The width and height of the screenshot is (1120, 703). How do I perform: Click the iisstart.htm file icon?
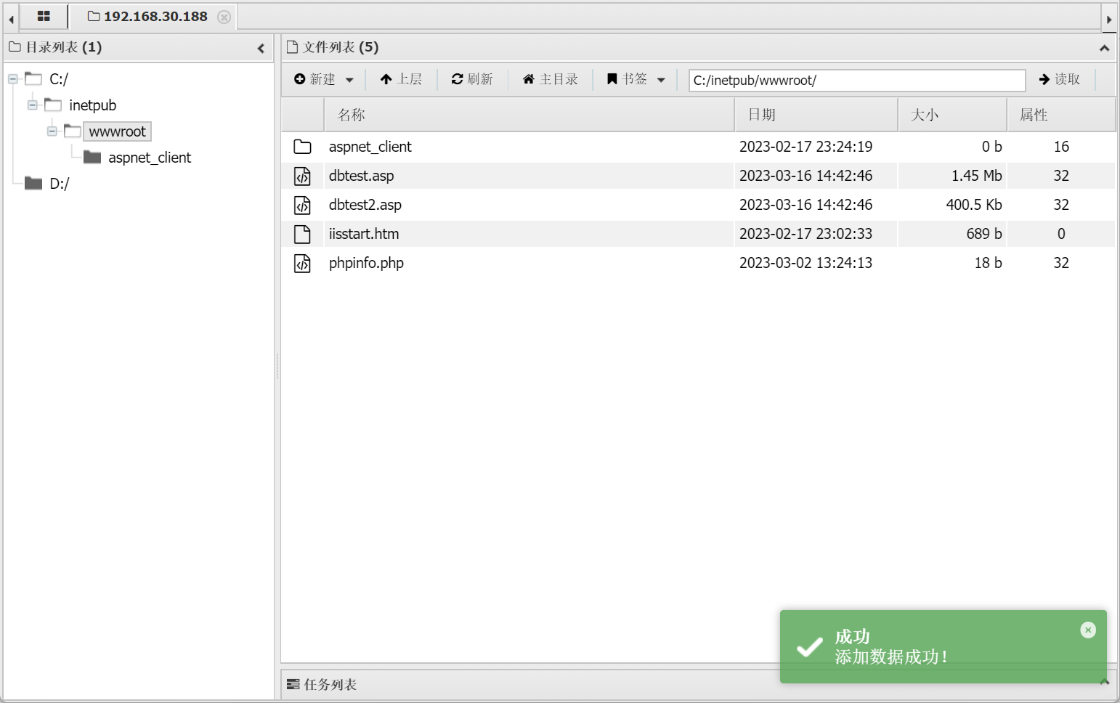coord(302,234)
